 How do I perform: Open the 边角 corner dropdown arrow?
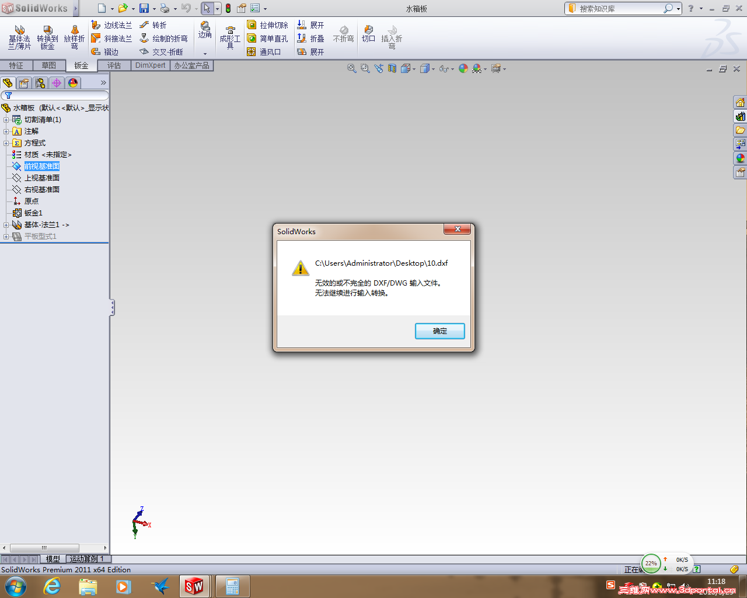[205, 53]
